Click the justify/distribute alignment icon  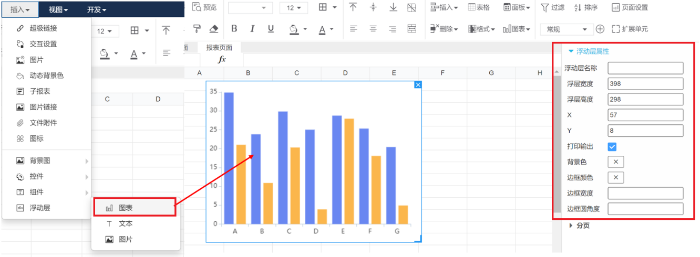[x=412, y=29]
